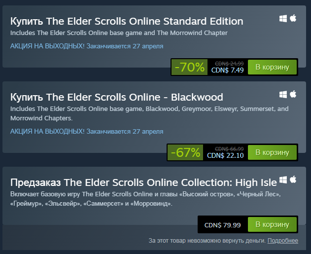Click Apple icon for Blackwood package

[293, 94]
